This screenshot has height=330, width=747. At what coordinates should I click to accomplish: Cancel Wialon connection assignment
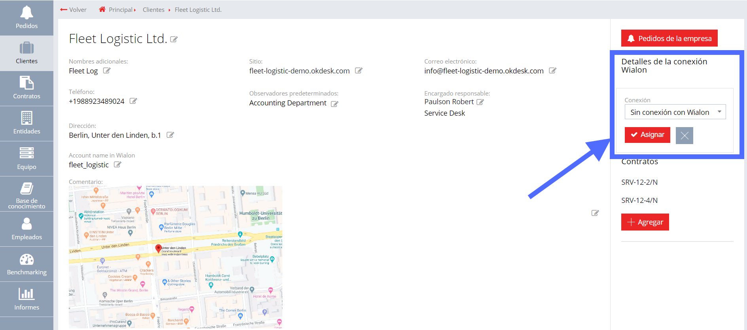click(x=684, y=135)
